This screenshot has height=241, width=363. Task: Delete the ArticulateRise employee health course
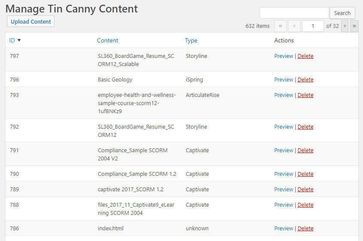point(306,95)
